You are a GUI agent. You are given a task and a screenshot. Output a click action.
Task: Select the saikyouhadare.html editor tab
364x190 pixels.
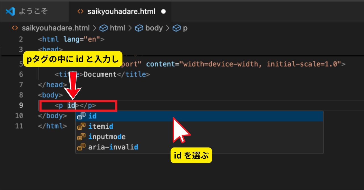click(x=121, y=12)
